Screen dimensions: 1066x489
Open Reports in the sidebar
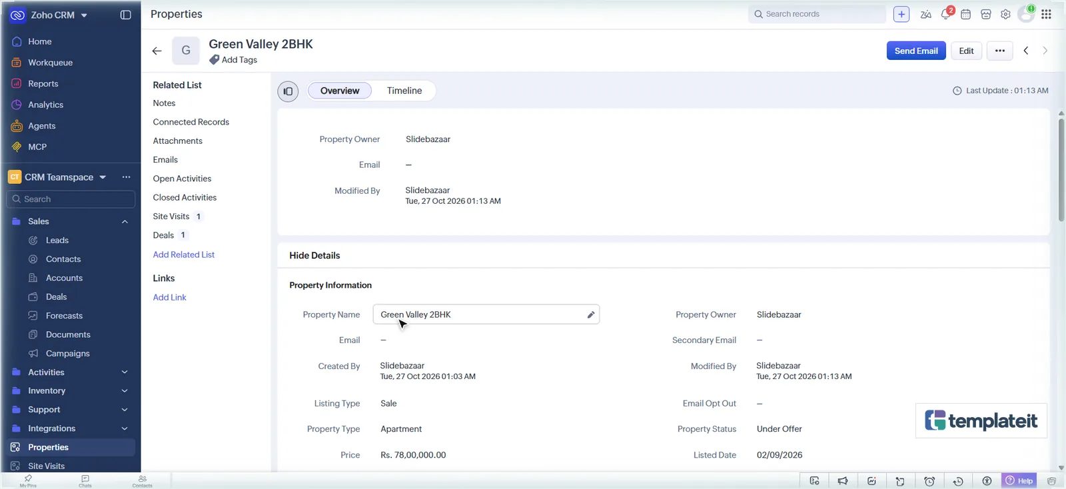(x=43, y=84)
